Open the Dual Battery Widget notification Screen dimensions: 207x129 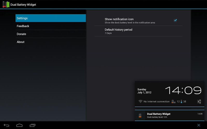tap(169, 115)
